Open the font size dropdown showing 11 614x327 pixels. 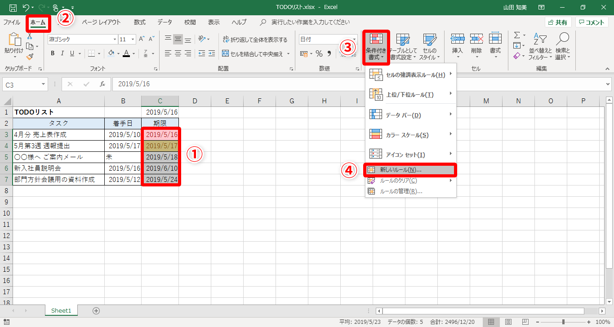(133, 40)
